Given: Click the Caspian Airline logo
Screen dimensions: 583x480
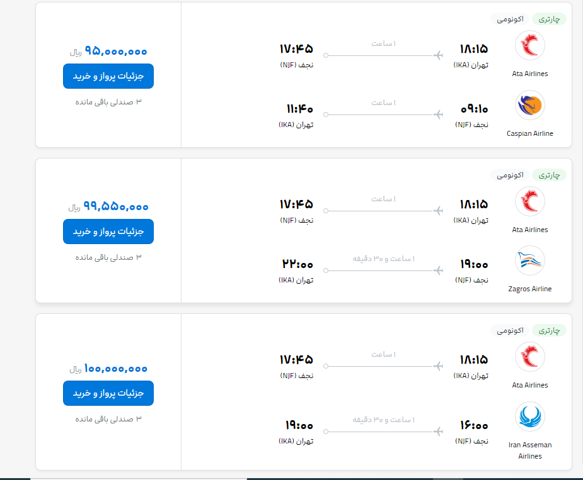Looking at the screenshot, I should [530, 105].
